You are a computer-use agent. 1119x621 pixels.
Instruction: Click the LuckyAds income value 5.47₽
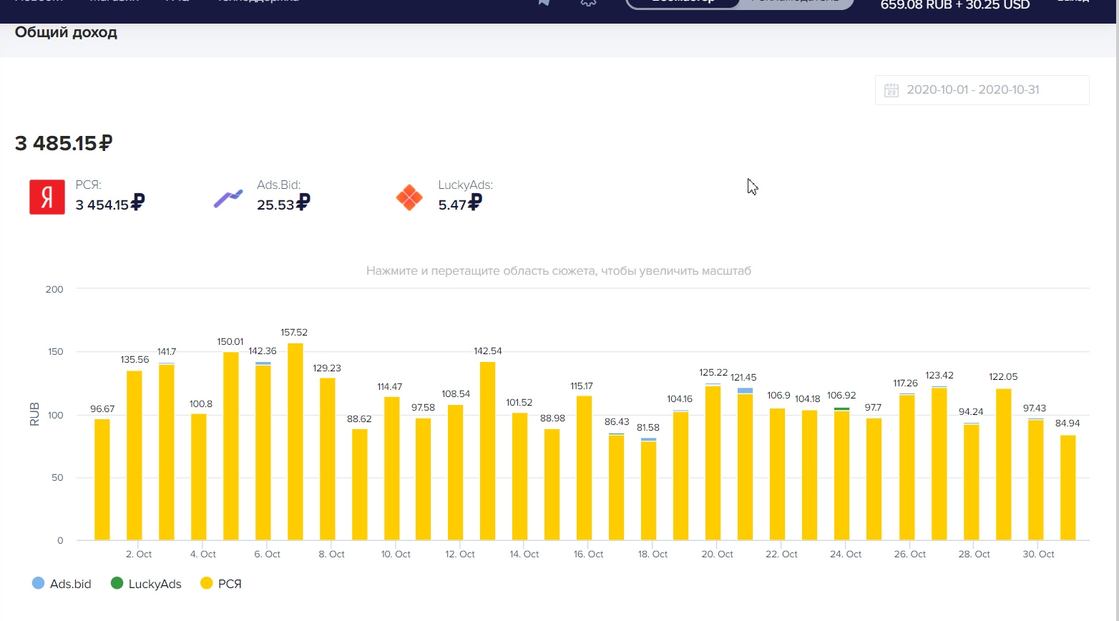(460, 205)
